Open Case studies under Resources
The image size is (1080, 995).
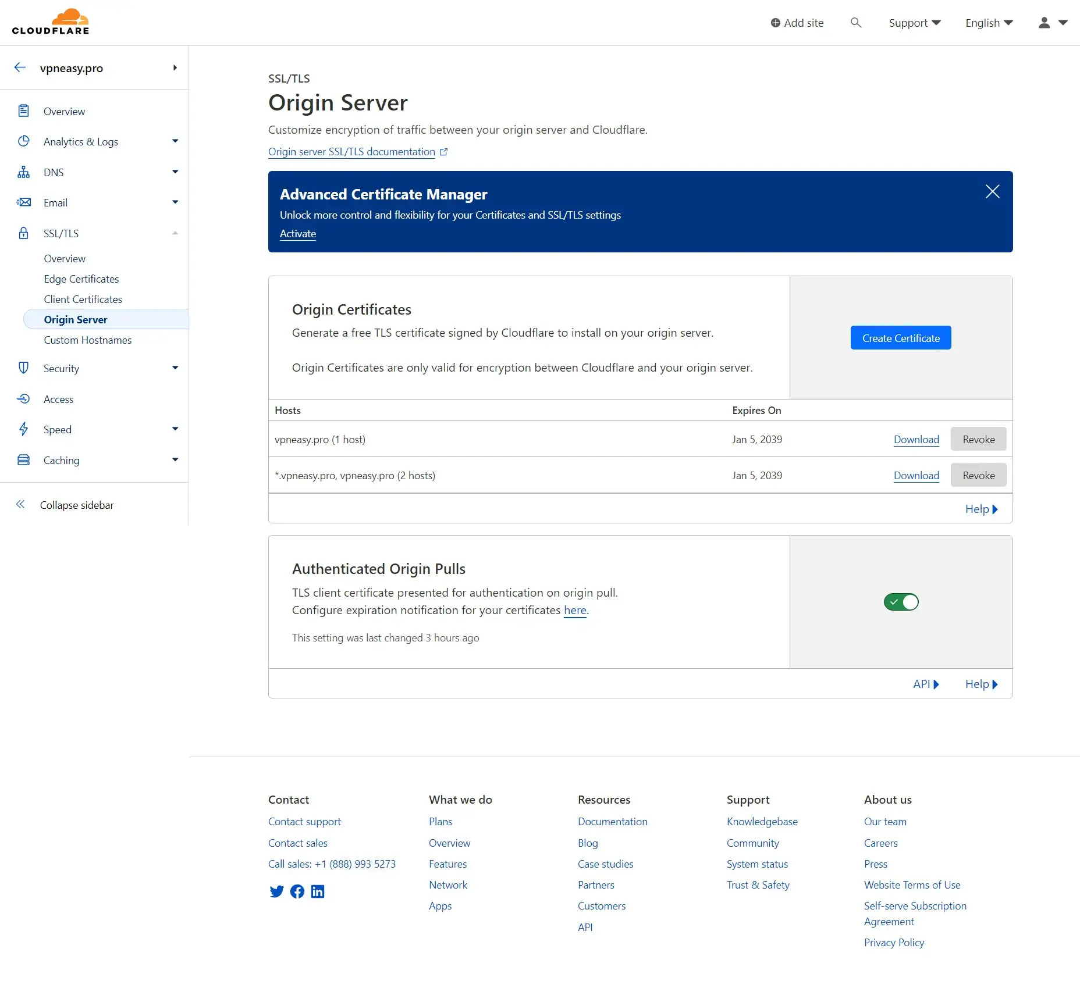click(x=606, y=864)
